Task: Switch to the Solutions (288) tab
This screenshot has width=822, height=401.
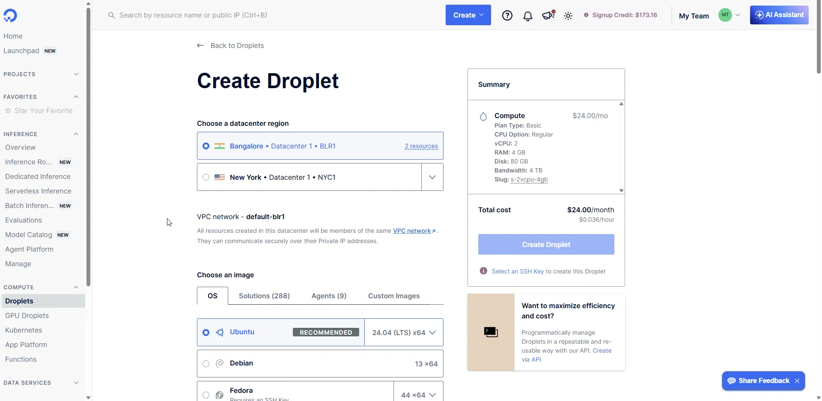Action: tap(264, 296)
